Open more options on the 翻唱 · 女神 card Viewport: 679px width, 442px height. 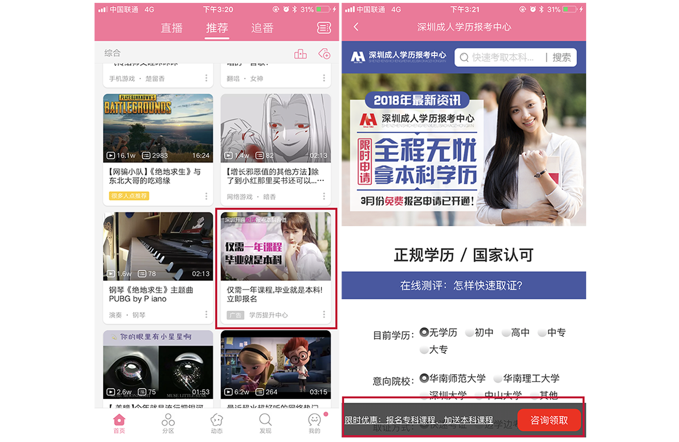point(324,78)
